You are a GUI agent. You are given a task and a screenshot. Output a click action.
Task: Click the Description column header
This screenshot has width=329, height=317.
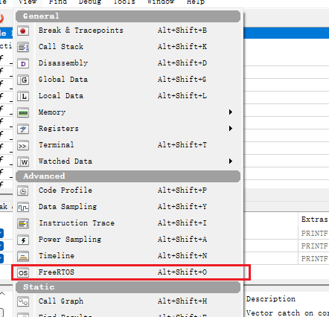coord(271,299)
